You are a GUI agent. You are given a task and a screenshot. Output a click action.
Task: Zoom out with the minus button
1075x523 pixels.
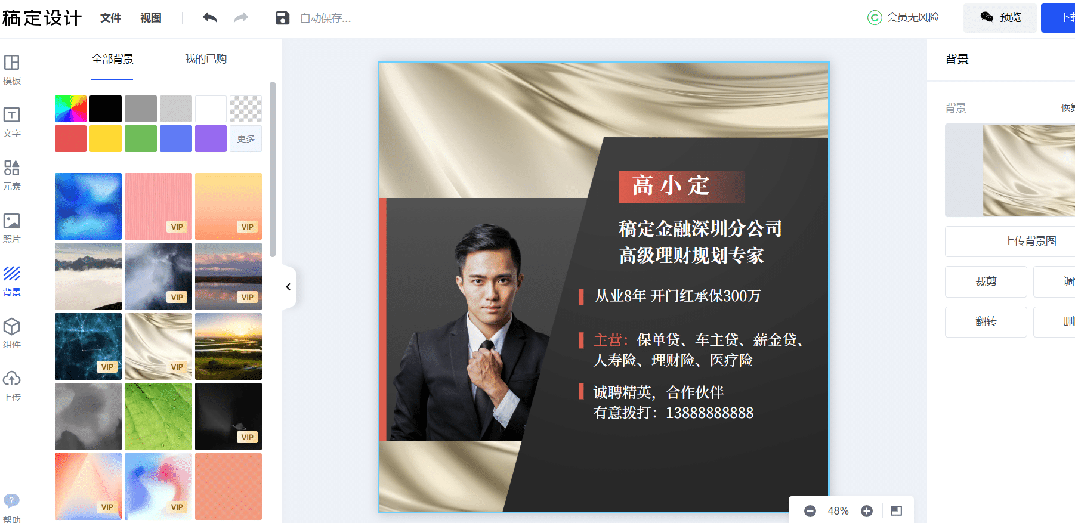click(x=810, y=511)
